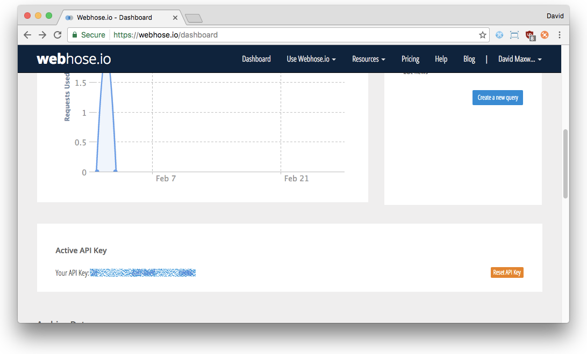The height and width of the screenshot is (354, 587).
Task: Open the Dashboard nav link
Action: [256, 59]
